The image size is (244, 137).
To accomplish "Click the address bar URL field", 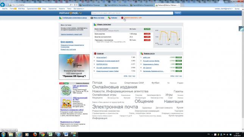I will point(40,5).
